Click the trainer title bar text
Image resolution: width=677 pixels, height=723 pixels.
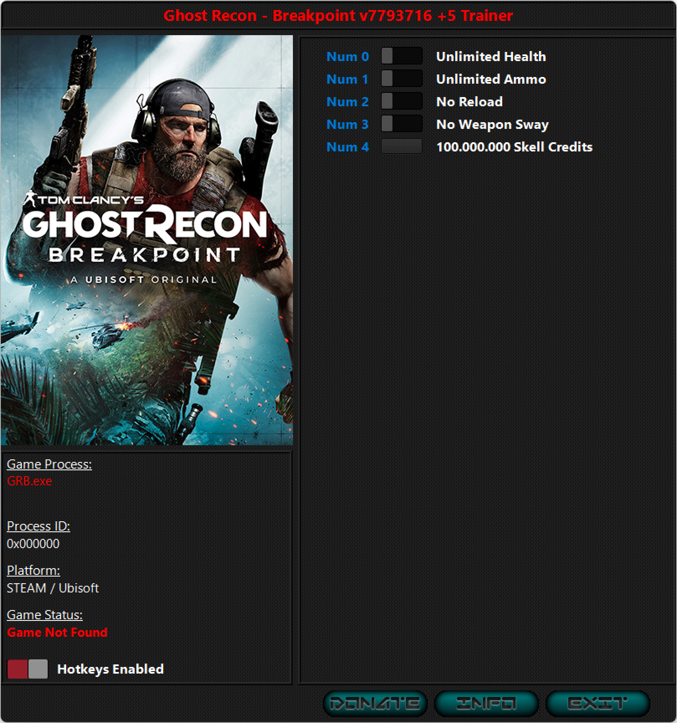coord(338,15)
